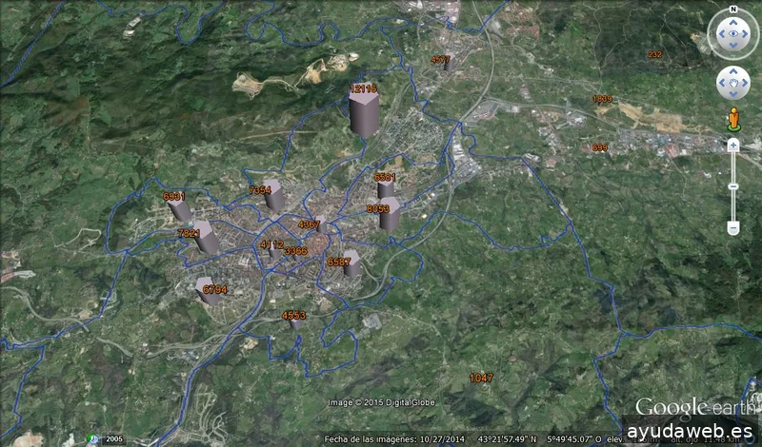The image size is (762, 447).
Task: Click the eye icon in look joystick
Action: coord(733,34)
